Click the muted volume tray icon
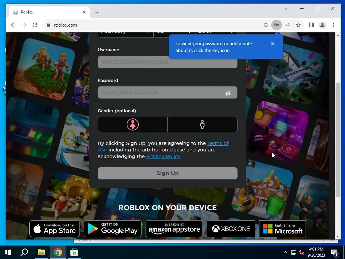Screen dimensions: 345x259 (301, 252)
